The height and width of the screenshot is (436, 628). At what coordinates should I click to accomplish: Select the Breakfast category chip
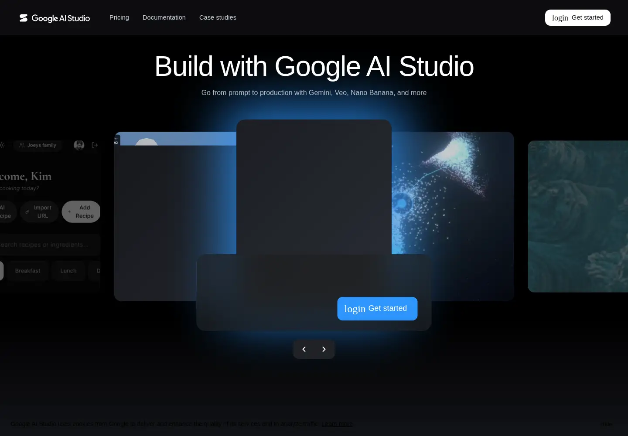tap(27, 271)
